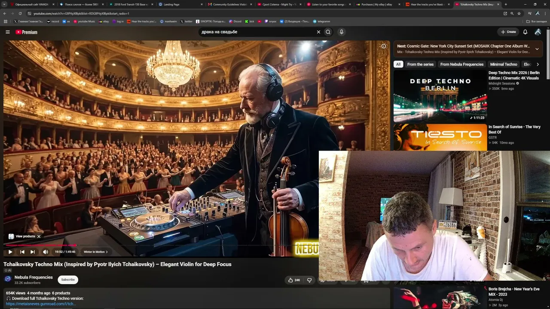Skip to next video in playlist
The image size is (550, 309).
[x=33, y=252]
